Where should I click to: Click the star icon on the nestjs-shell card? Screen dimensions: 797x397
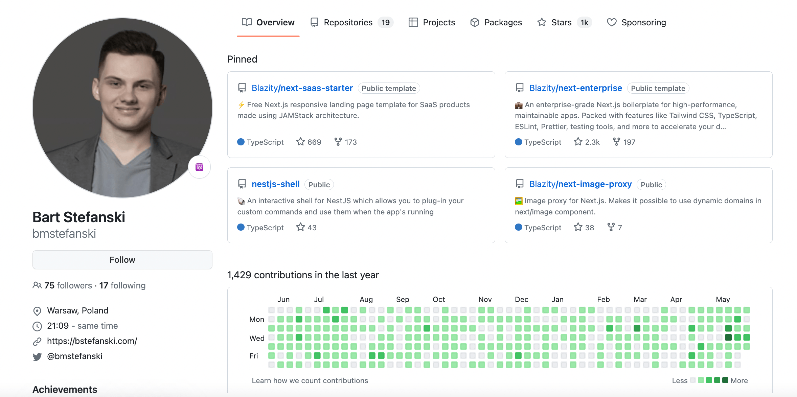click(300, 227)
